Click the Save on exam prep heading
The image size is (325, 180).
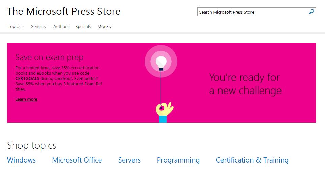pyautogui.click(x=49, y=57)
